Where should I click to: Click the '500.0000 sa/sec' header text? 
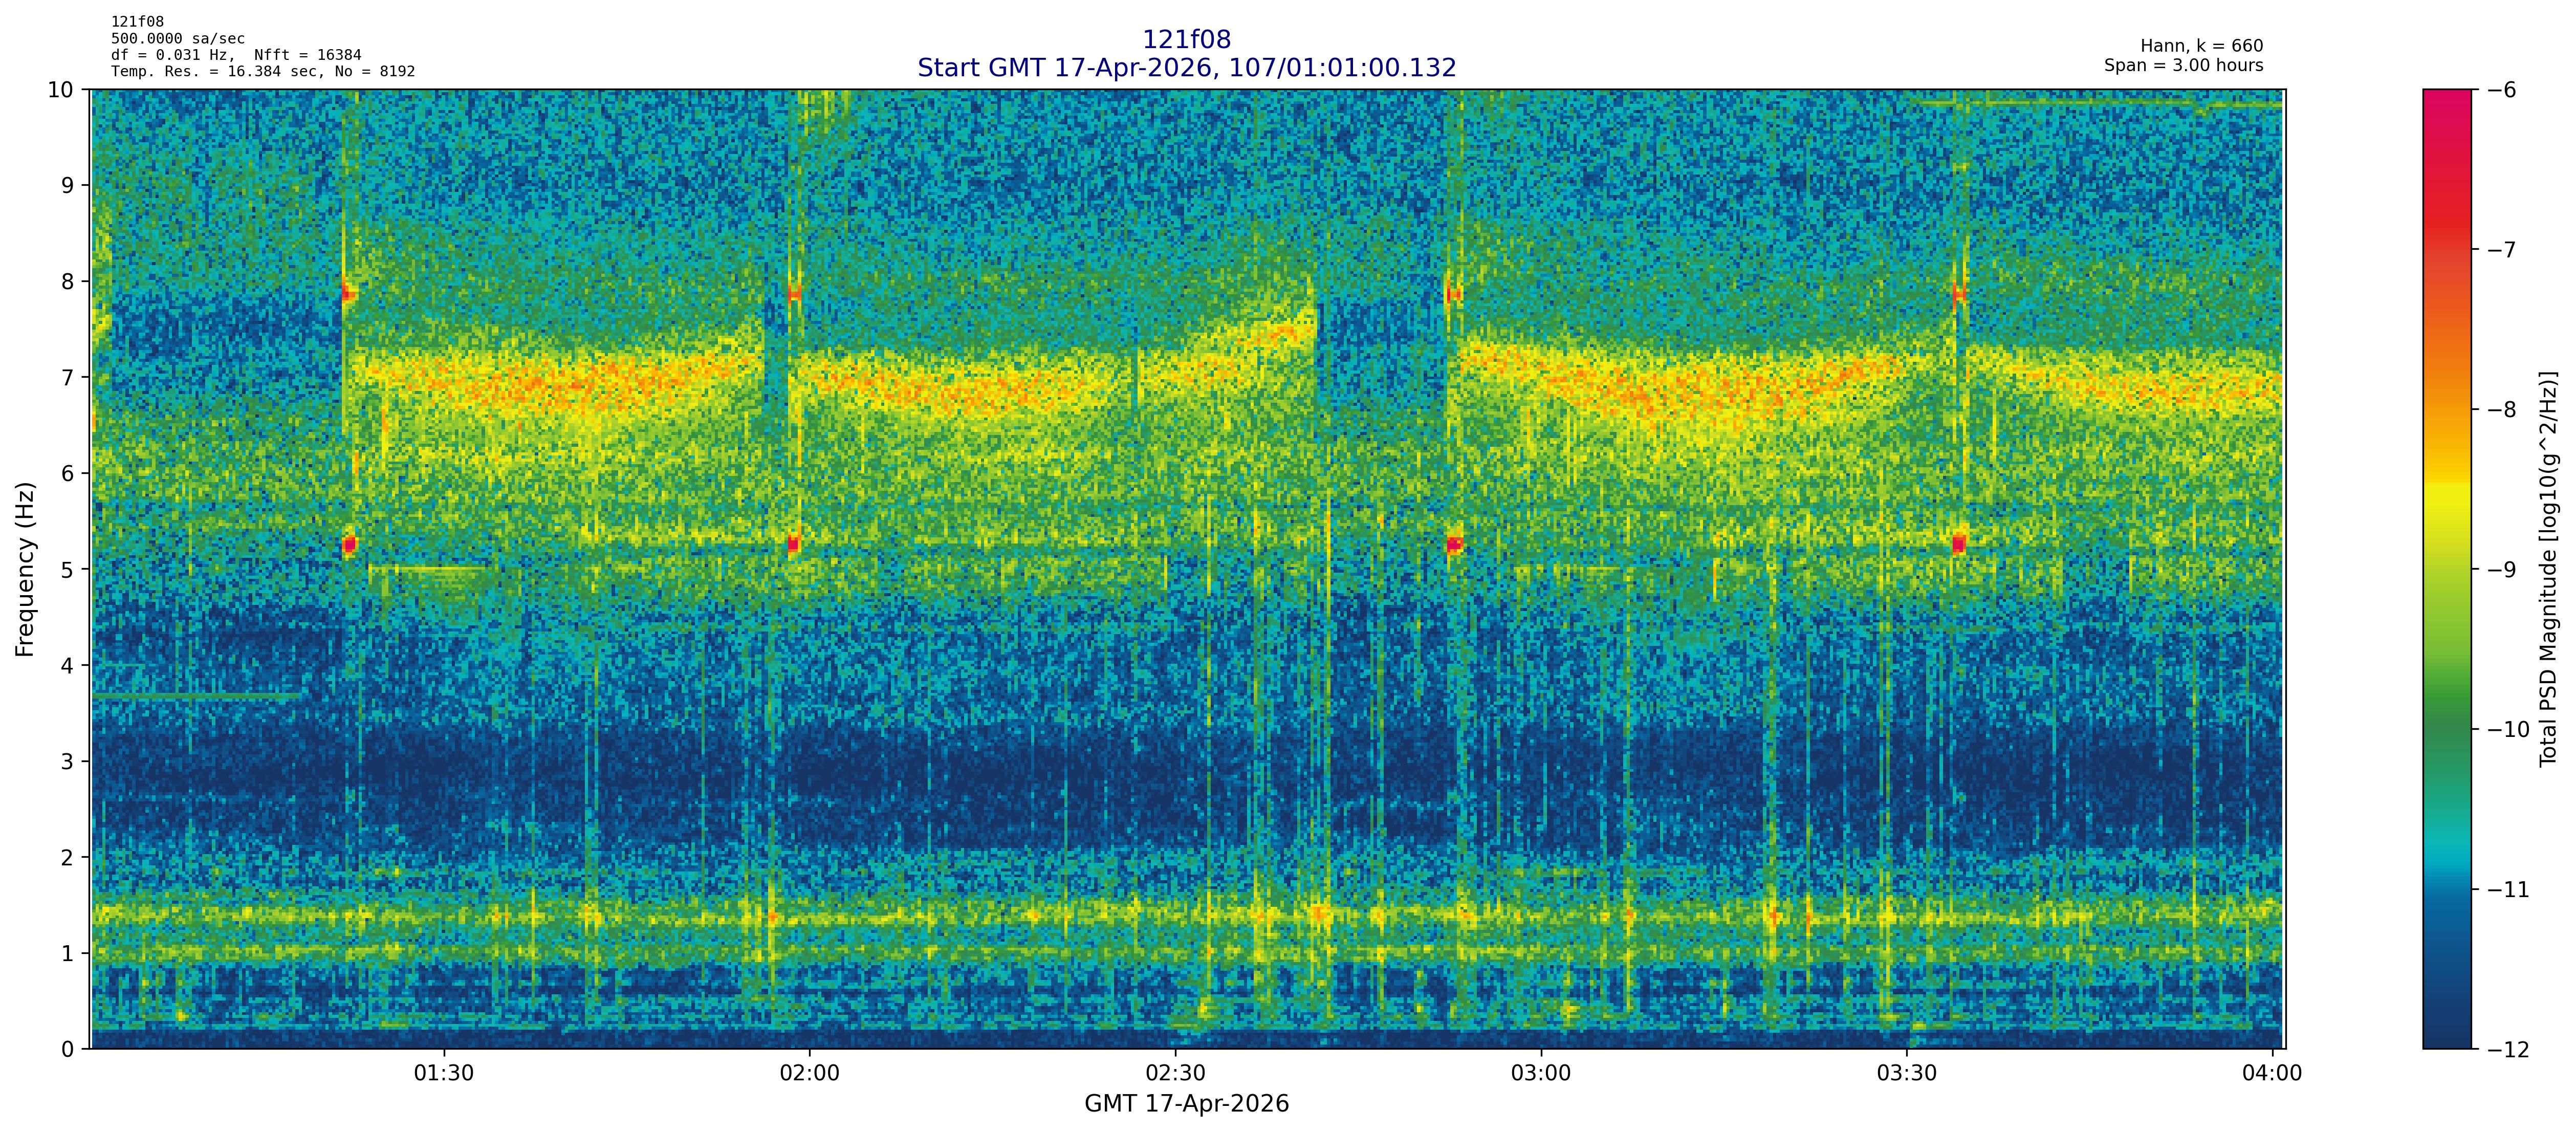[x=178, y=39]
